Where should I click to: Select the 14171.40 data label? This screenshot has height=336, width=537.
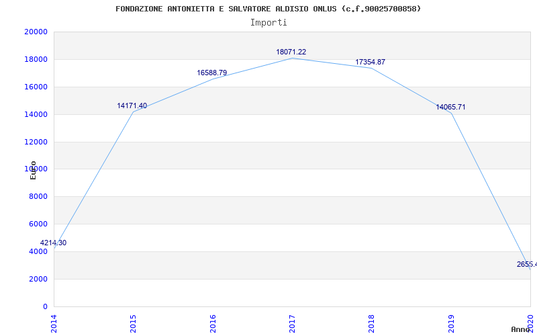click(132, 106)
